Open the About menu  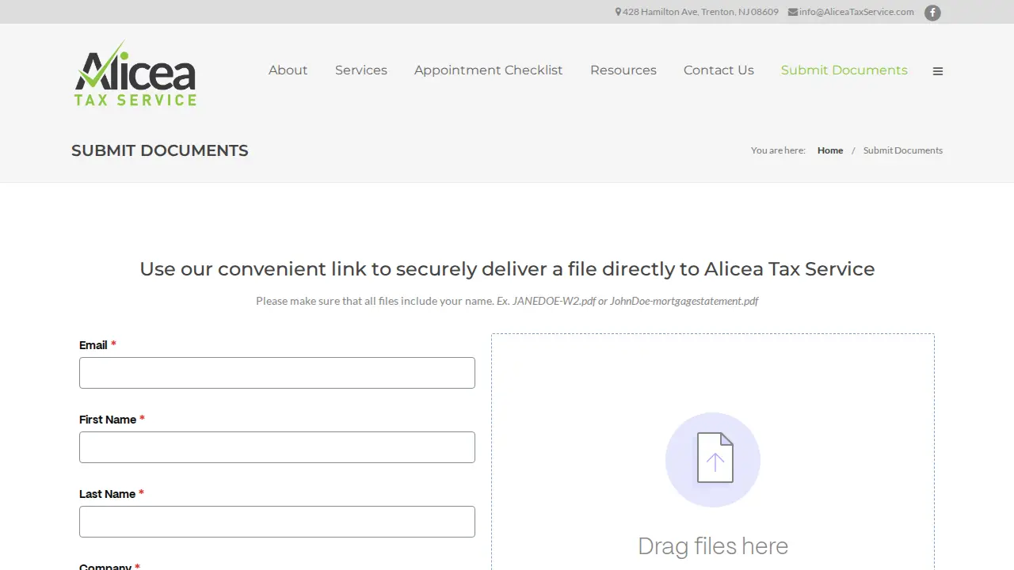click(288, 70)
